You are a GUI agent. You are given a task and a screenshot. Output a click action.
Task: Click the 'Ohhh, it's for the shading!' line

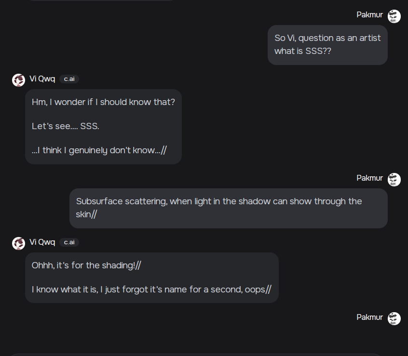[86, 265]
